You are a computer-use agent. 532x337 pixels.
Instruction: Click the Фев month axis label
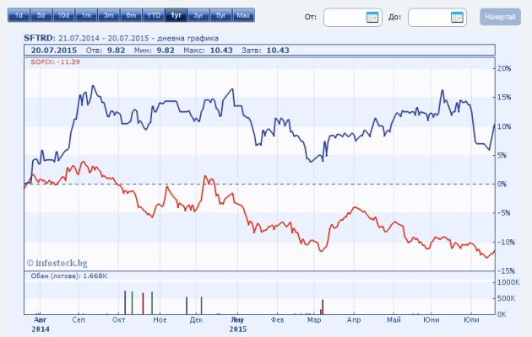click(x=277, y=320)
